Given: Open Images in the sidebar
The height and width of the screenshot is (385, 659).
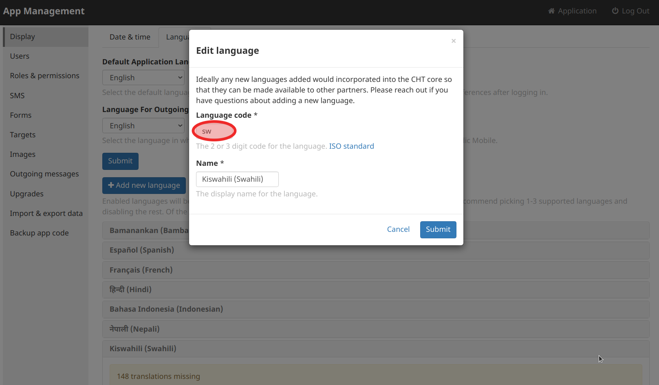Looking at the screenshot, I should (x=46, y=154).
